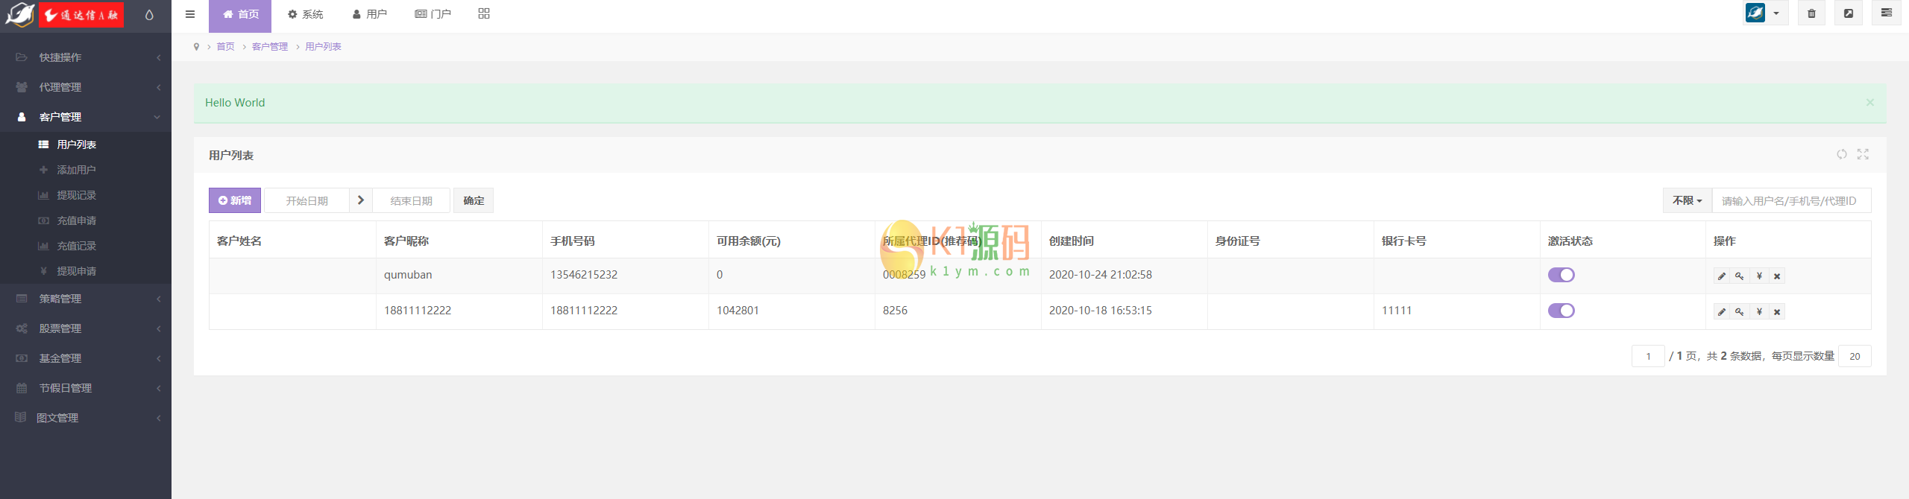Open 充值记录 in sidebar
This screenshot has width=1909, height=499.
86,246
